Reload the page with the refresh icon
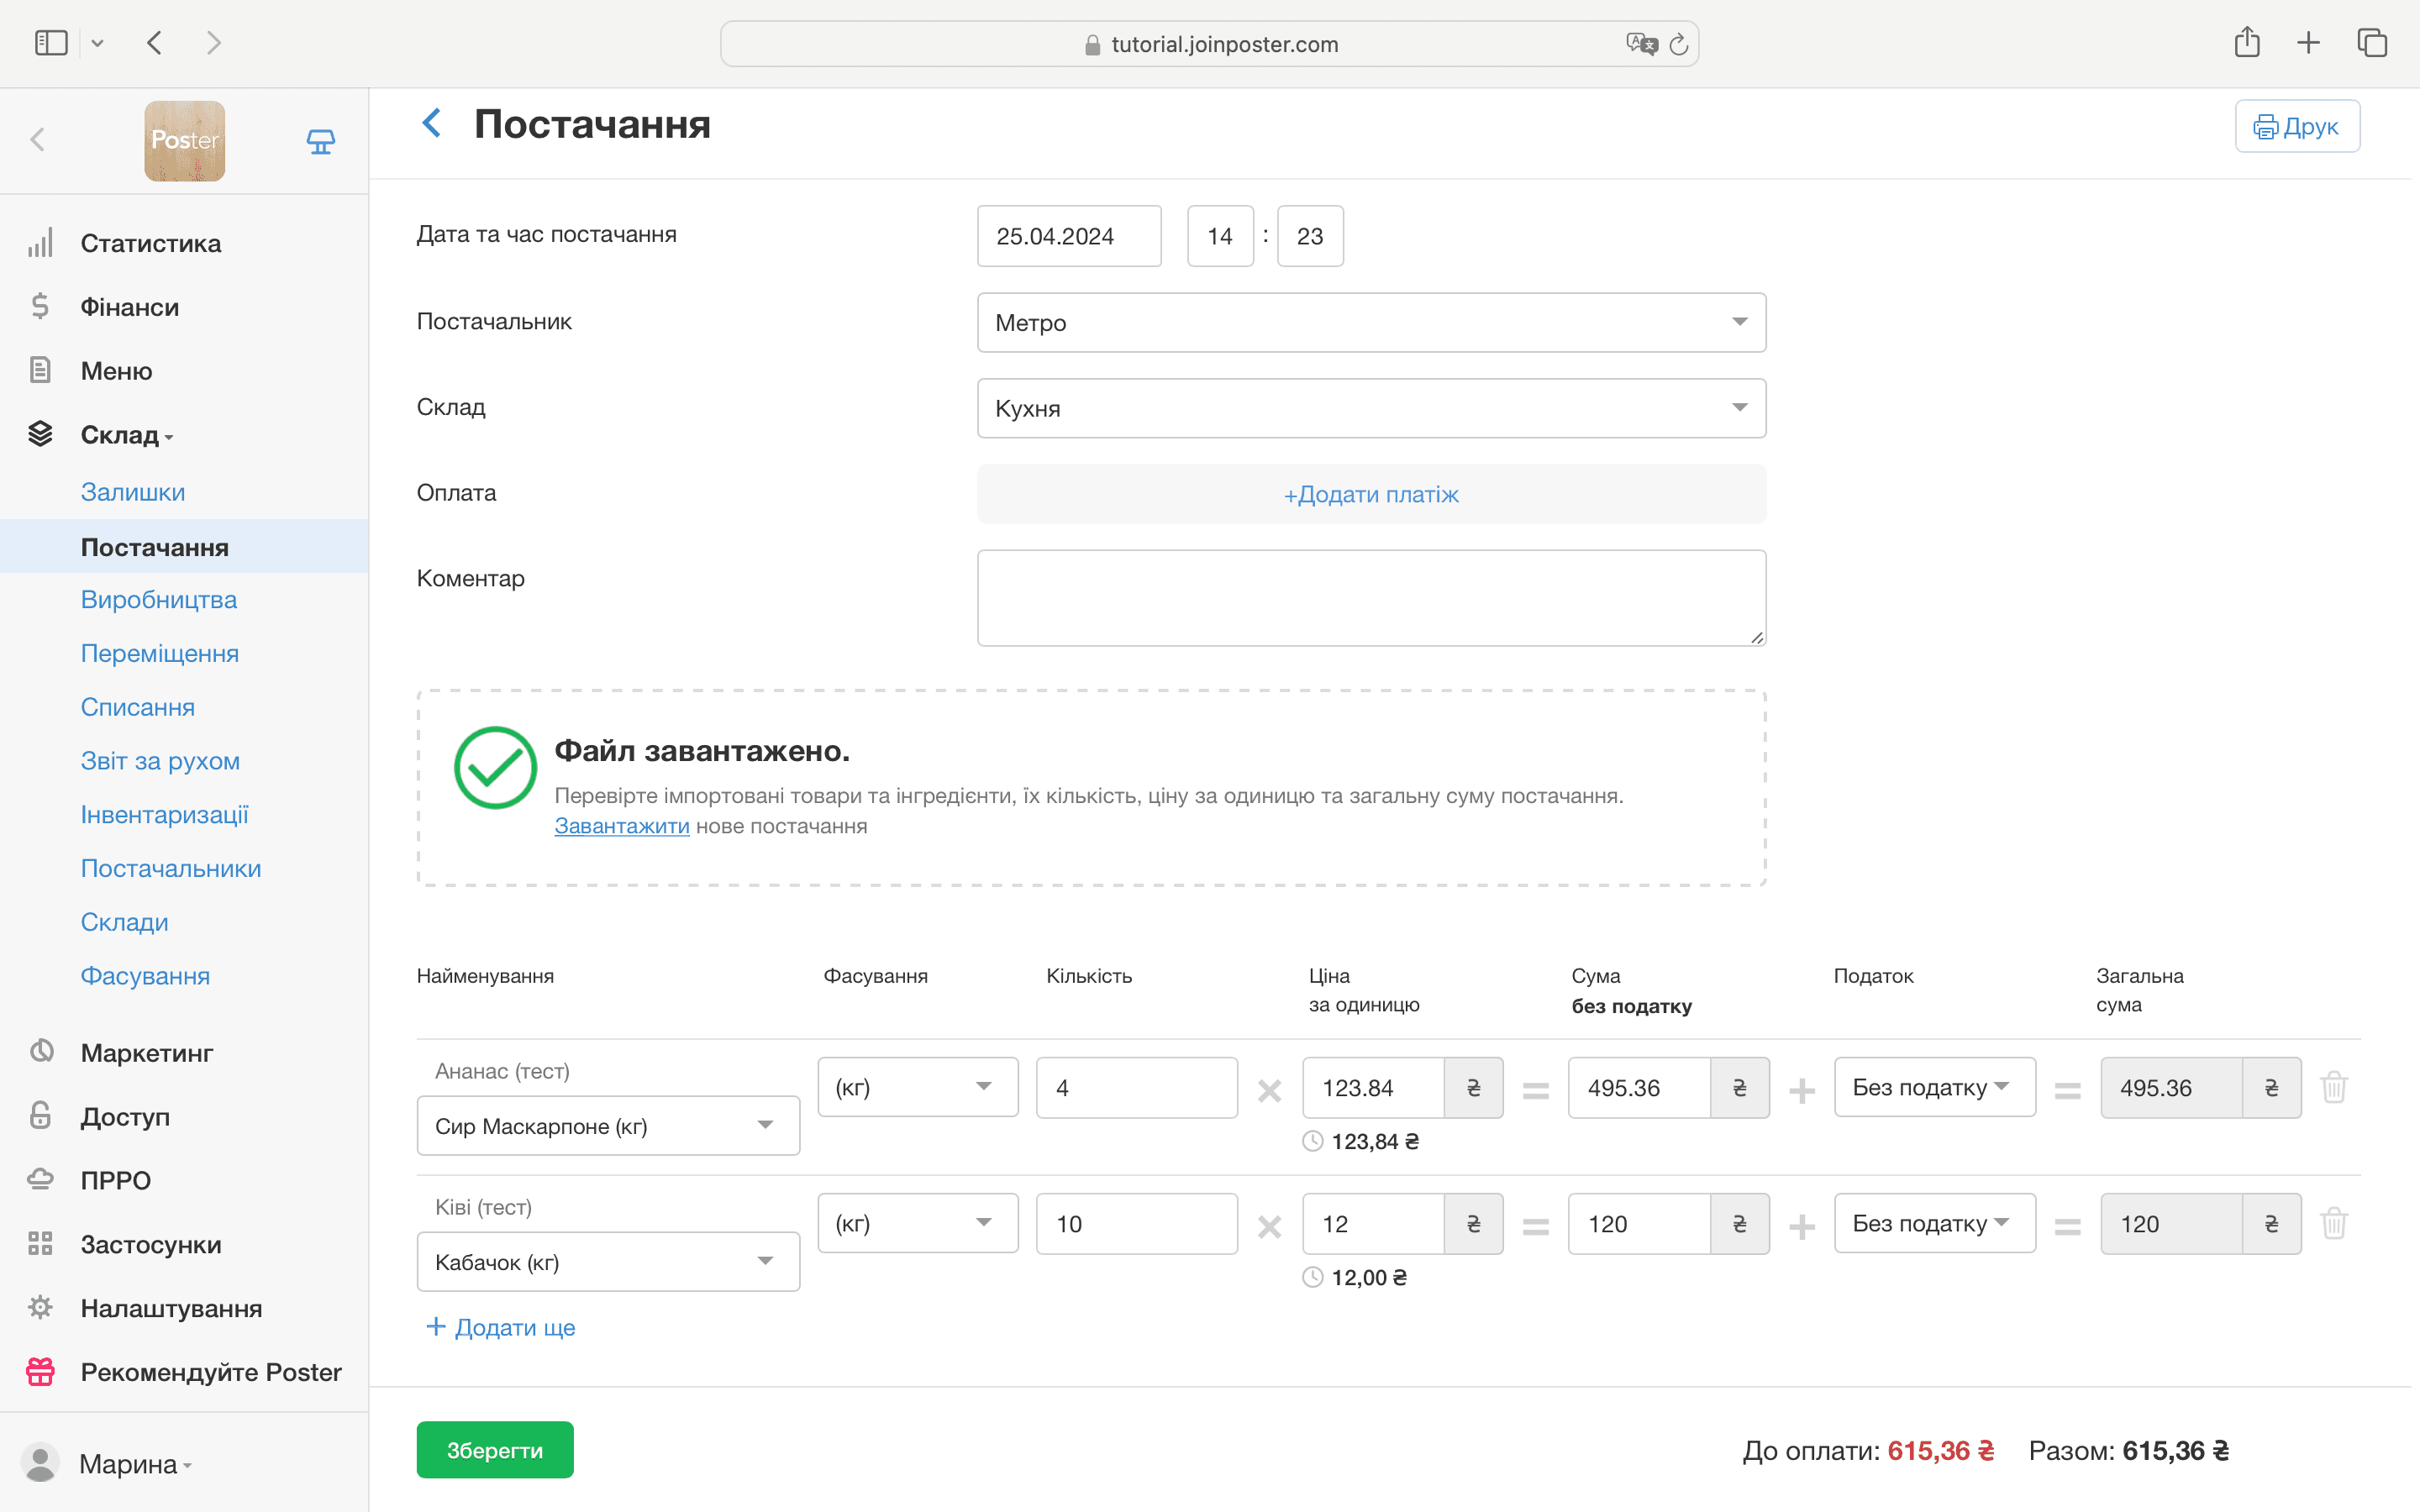 point(1679,44)
